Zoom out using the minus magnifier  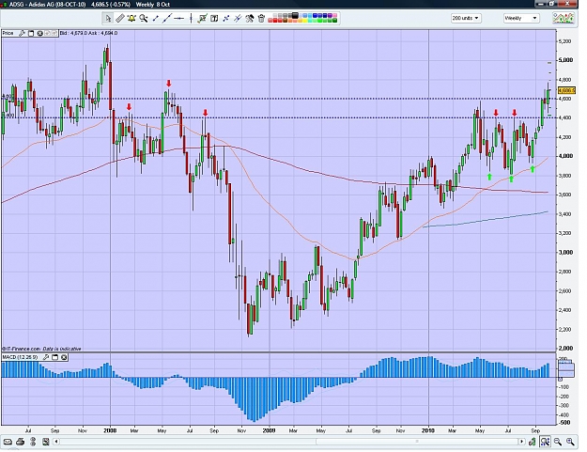[558, 442]
